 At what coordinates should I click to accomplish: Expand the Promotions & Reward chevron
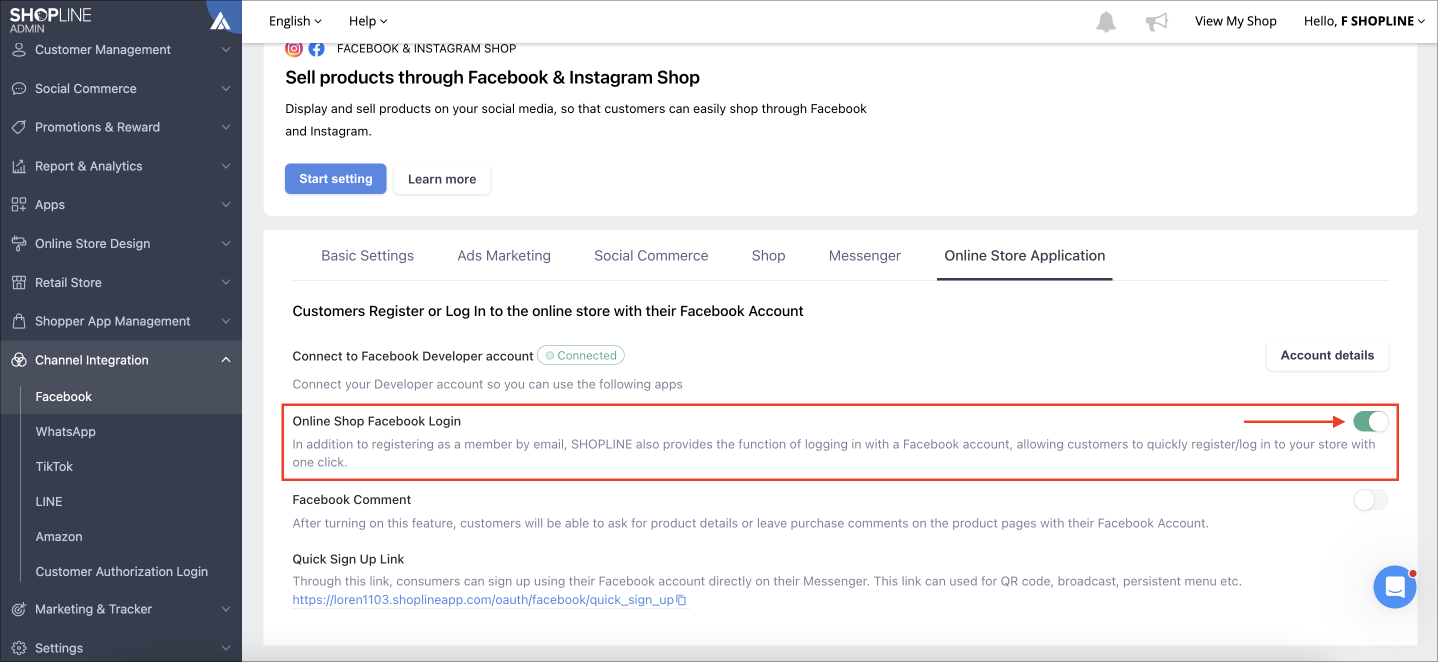225,127
